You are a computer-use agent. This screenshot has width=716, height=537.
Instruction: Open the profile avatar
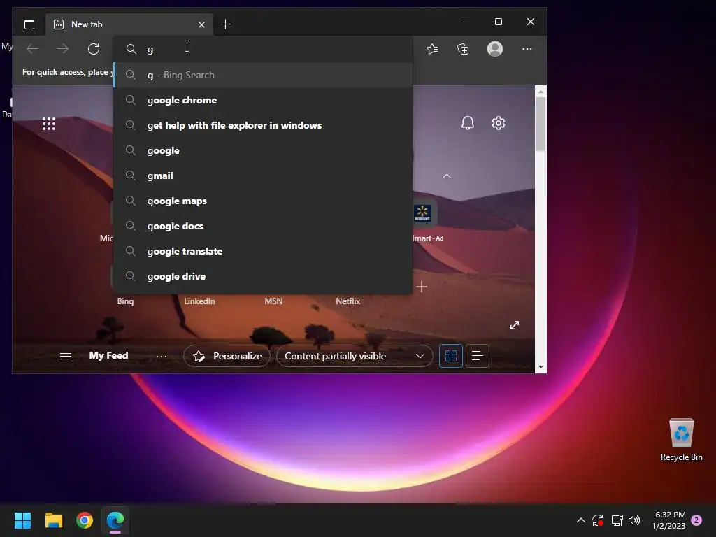coord(494,49)
